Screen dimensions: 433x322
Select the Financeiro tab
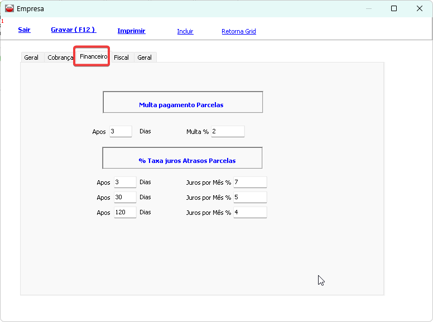coord(93,57)
